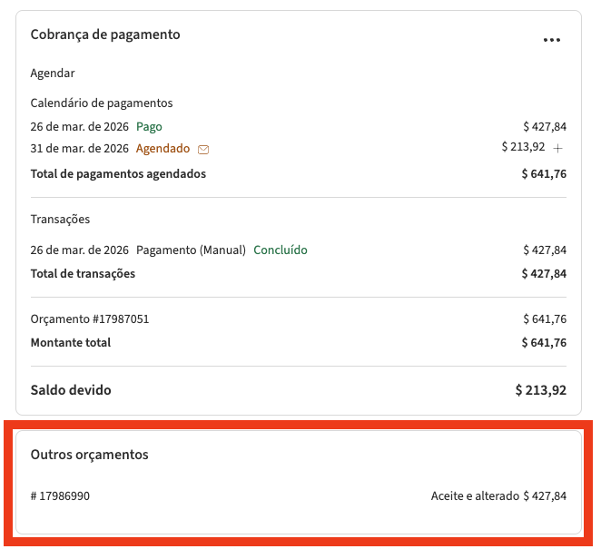Click the Total de transações row label
Viewport: 601px width, 549px height.
pyautogui.click(x=83, y=273)
